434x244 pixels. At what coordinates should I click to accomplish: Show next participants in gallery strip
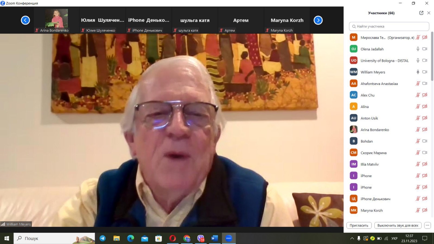[x=318, y=20]
